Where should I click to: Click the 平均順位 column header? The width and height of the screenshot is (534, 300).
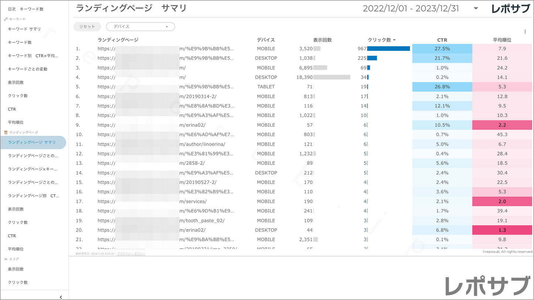[502, 40]
